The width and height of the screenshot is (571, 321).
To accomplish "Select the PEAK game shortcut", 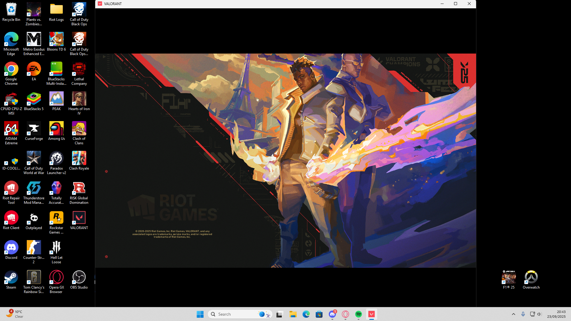I will (x=57, y=102).
